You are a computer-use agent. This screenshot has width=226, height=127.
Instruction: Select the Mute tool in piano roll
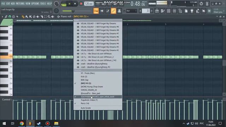(x=38, y=17)
